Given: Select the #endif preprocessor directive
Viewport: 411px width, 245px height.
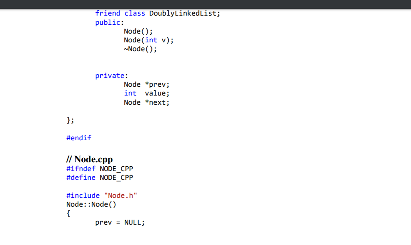Looking at the screenshot, I should (x=78, y=138).
